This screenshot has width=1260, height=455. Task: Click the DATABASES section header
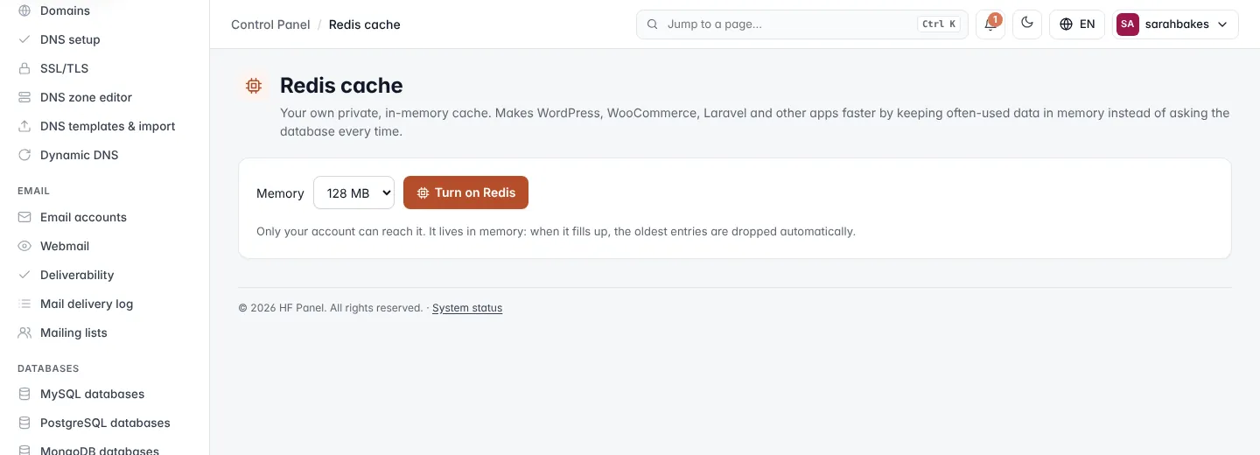(48, 368)
